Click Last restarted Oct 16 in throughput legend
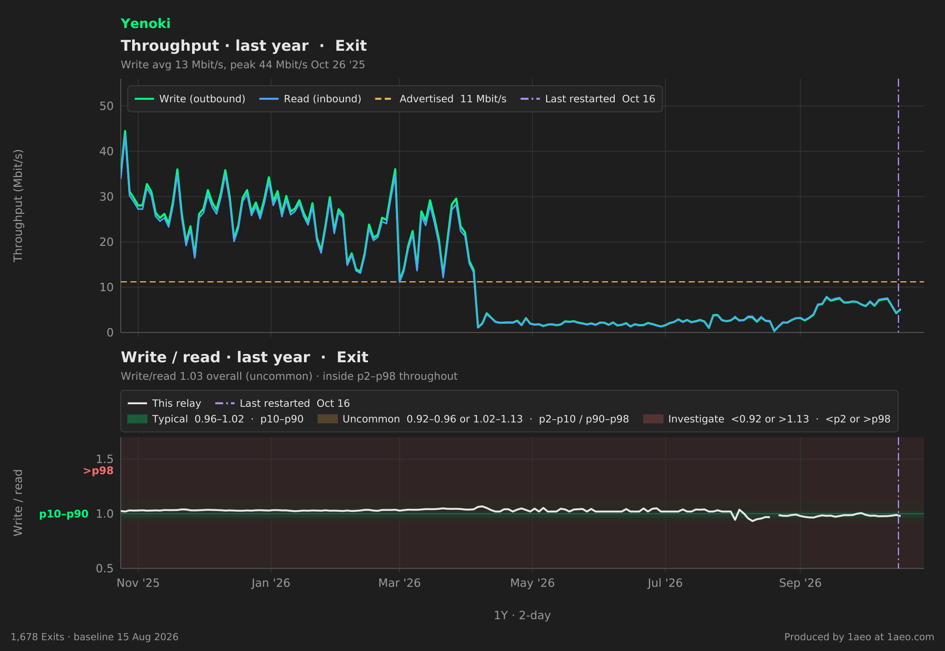This screenshot has width=945, height=651. (x=588, y=99)
